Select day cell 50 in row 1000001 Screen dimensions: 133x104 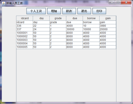(x=41, y=33)
